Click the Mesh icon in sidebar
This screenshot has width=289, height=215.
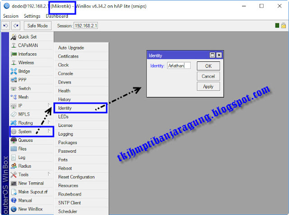tap(14, 97)
